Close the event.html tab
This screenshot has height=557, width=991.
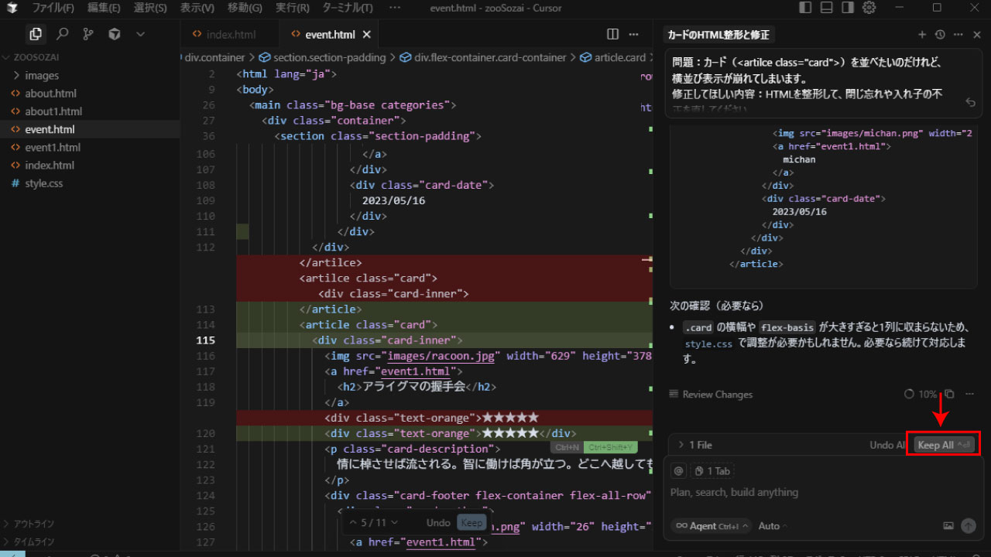tap(367, 35)
